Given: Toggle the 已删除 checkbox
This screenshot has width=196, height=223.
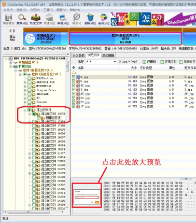Looking at the screenshot, I should pyautogui.click(x=144, y=62).
